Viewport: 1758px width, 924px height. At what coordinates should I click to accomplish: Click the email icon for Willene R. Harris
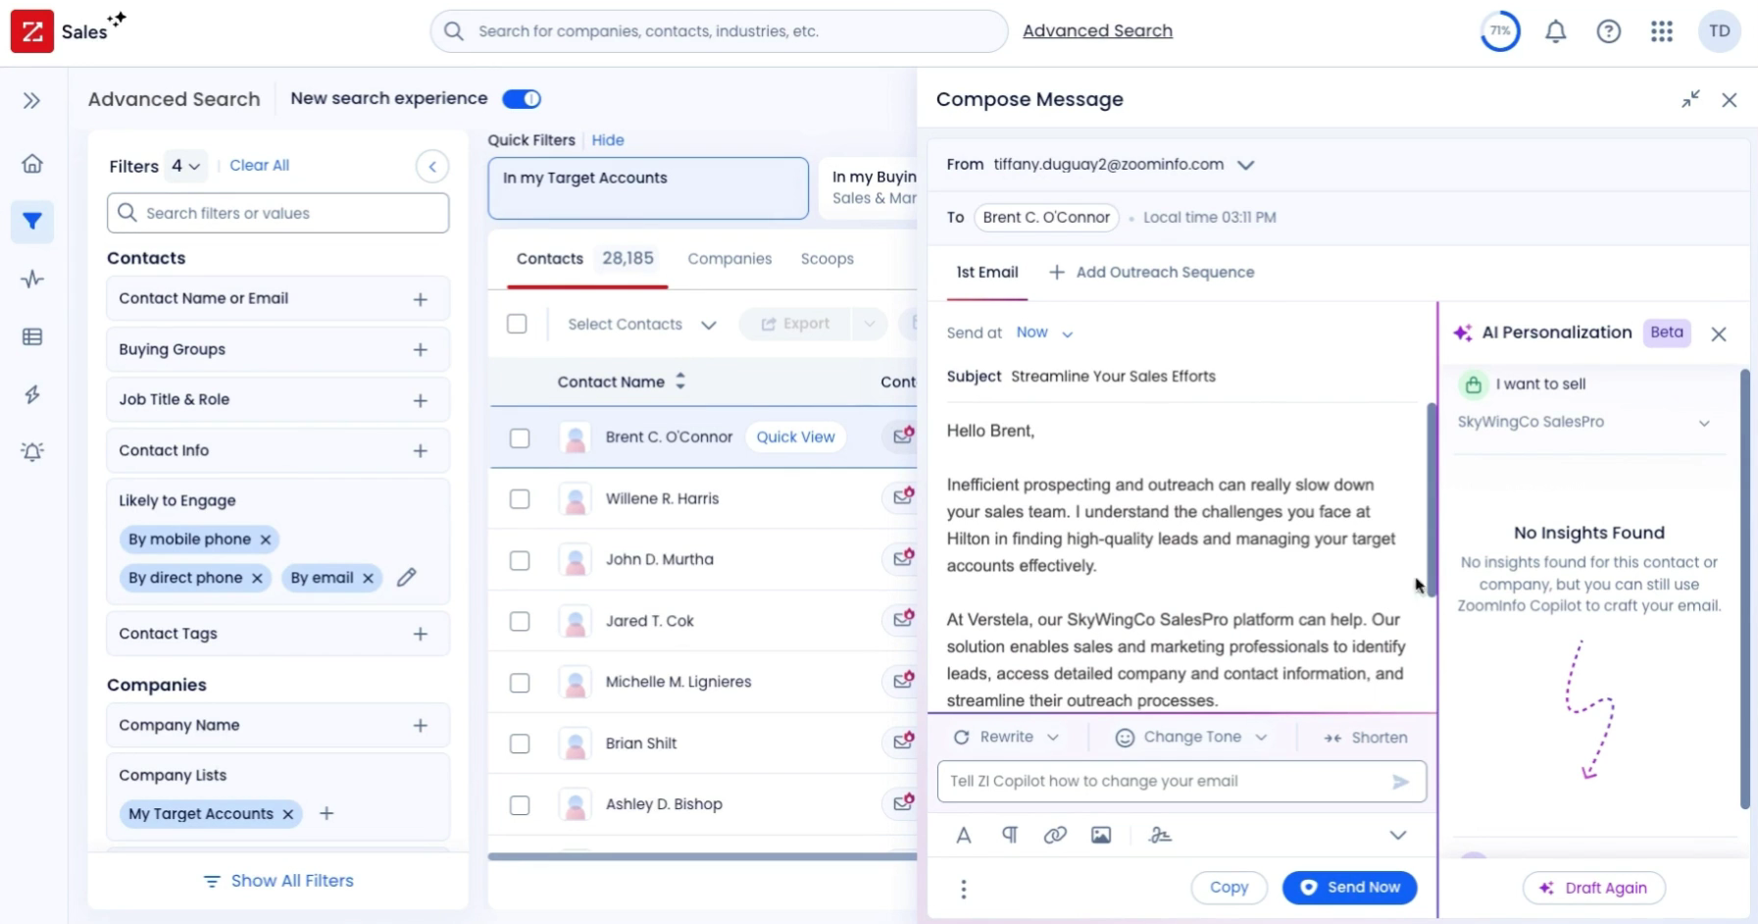(902, 497)
